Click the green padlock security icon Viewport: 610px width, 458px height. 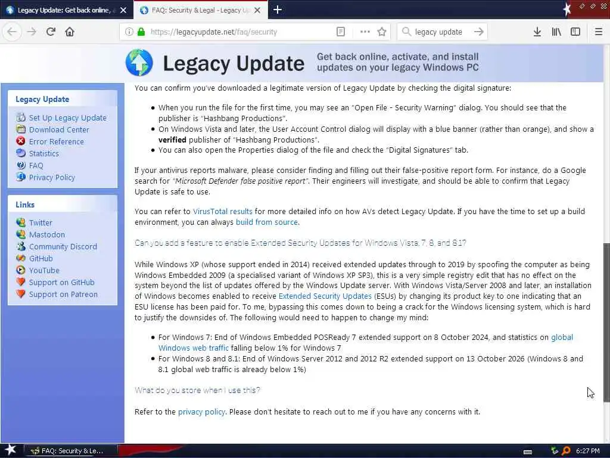(141, 32)
